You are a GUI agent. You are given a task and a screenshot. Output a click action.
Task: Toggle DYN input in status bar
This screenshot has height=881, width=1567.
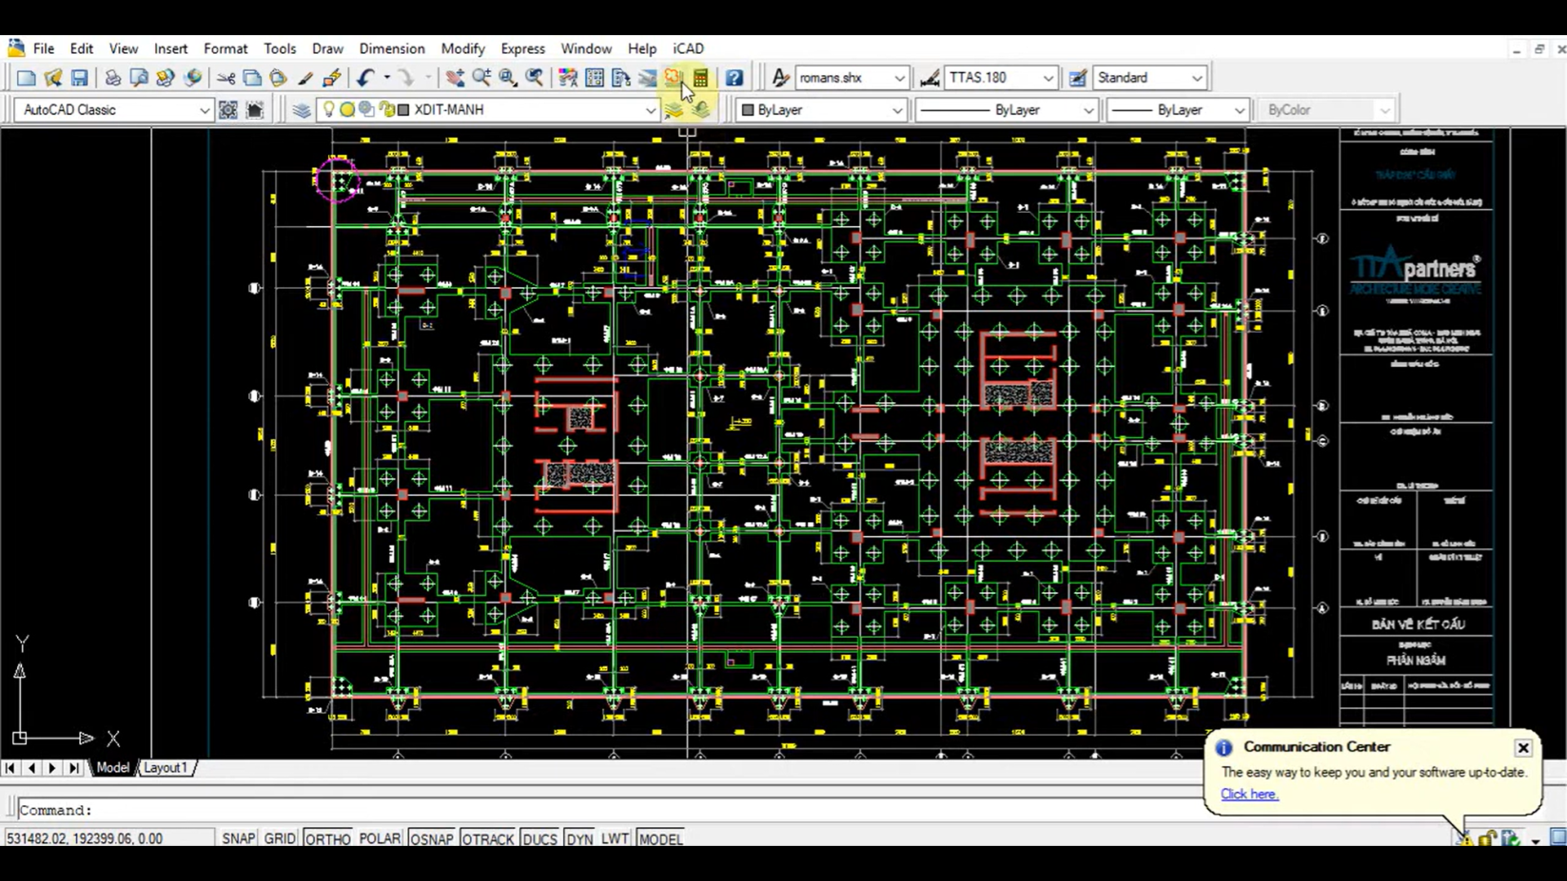579,839
